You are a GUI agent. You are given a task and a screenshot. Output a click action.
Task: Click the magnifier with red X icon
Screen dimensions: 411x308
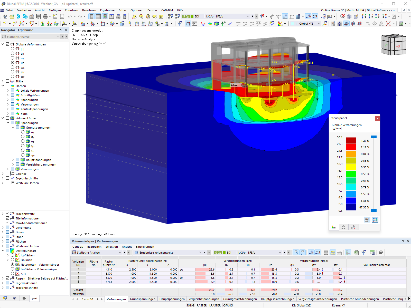click(342, 16)
